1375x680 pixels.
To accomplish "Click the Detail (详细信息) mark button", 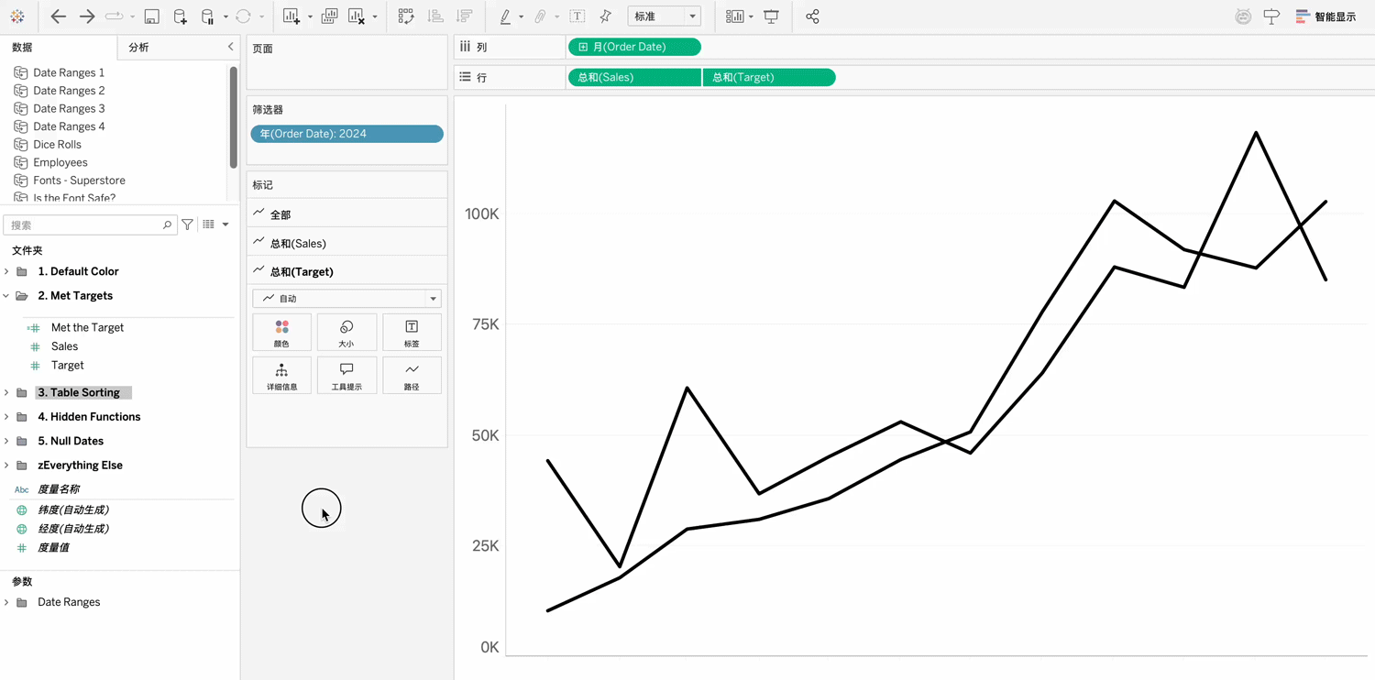I will [281, 376].
